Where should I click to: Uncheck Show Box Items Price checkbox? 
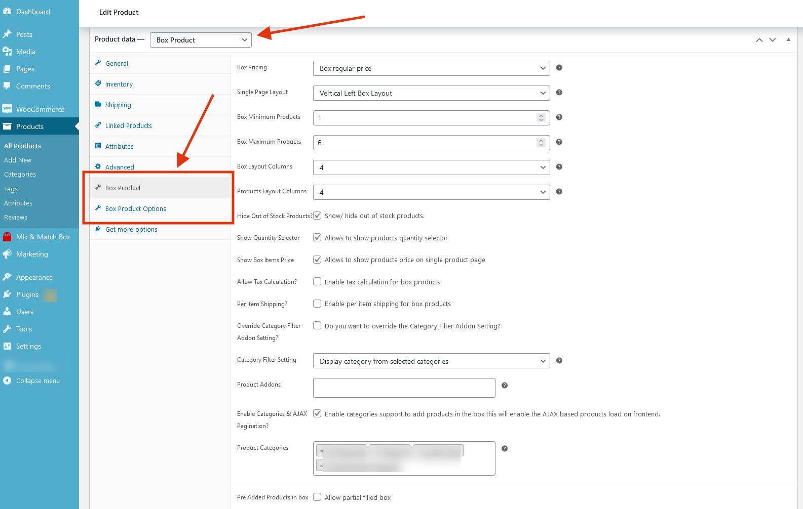coord(317,260)
